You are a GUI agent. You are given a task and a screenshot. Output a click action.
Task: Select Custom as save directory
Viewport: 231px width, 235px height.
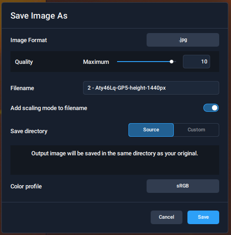click(x=197, y=130)
